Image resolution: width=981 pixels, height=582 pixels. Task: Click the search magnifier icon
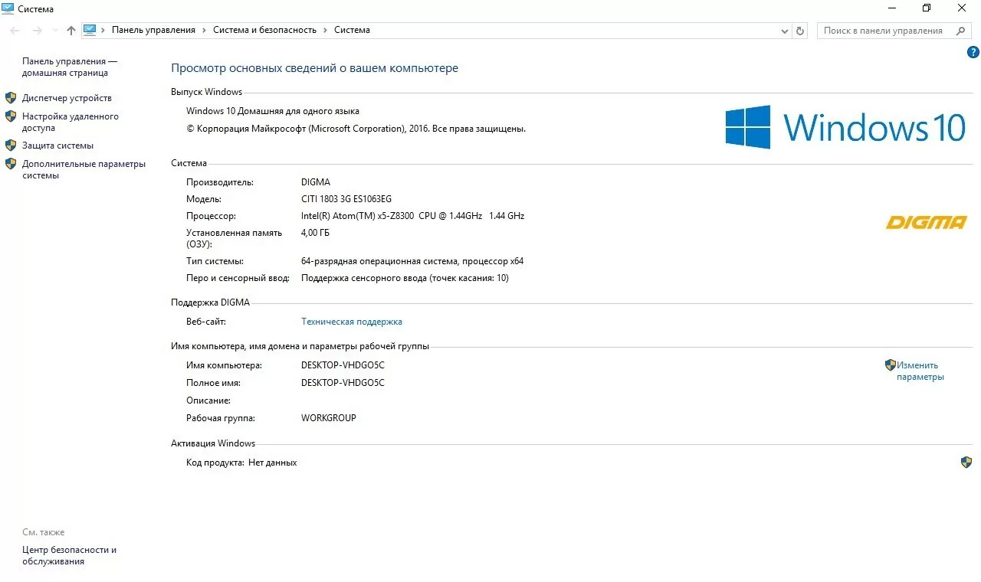coord(960,31)
